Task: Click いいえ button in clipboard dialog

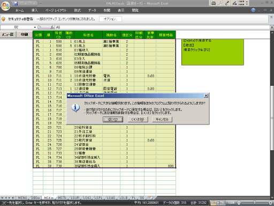Action: 138,119
